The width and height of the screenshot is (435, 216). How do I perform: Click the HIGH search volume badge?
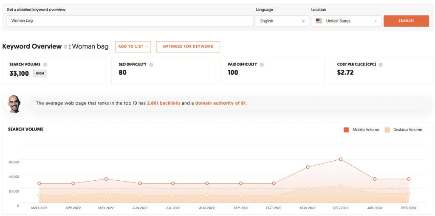coord(40,74)
